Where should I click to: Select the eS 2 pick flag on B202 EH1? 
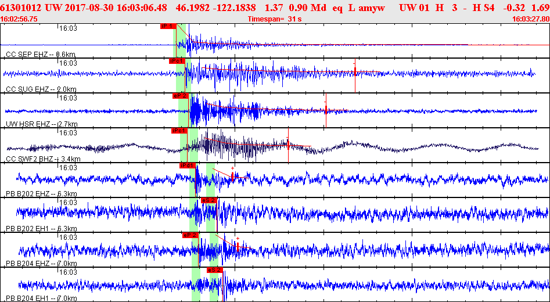(x=209, y=200)
